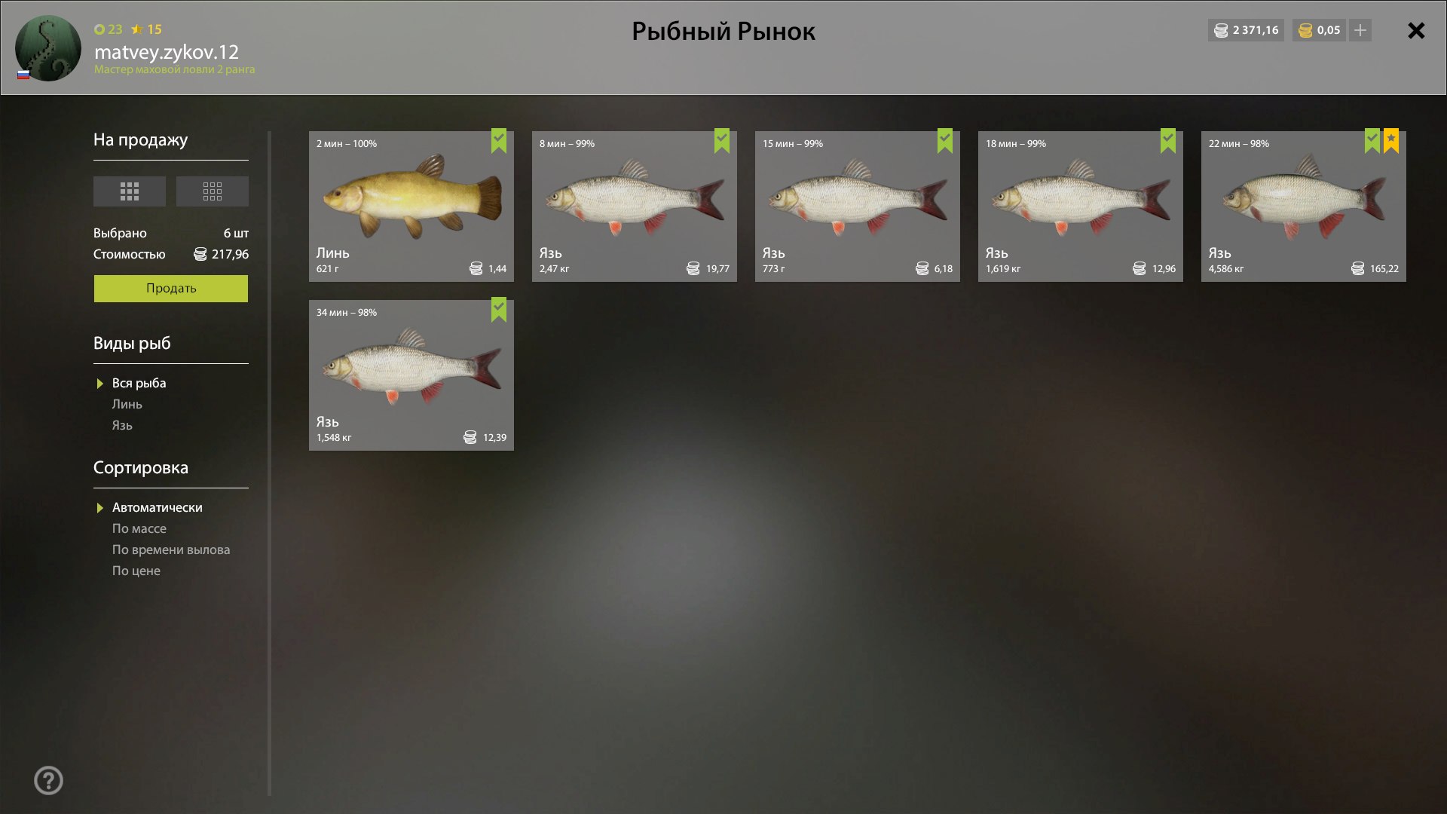
Task: Filter fish list by Линь
Action: [127, 404]
